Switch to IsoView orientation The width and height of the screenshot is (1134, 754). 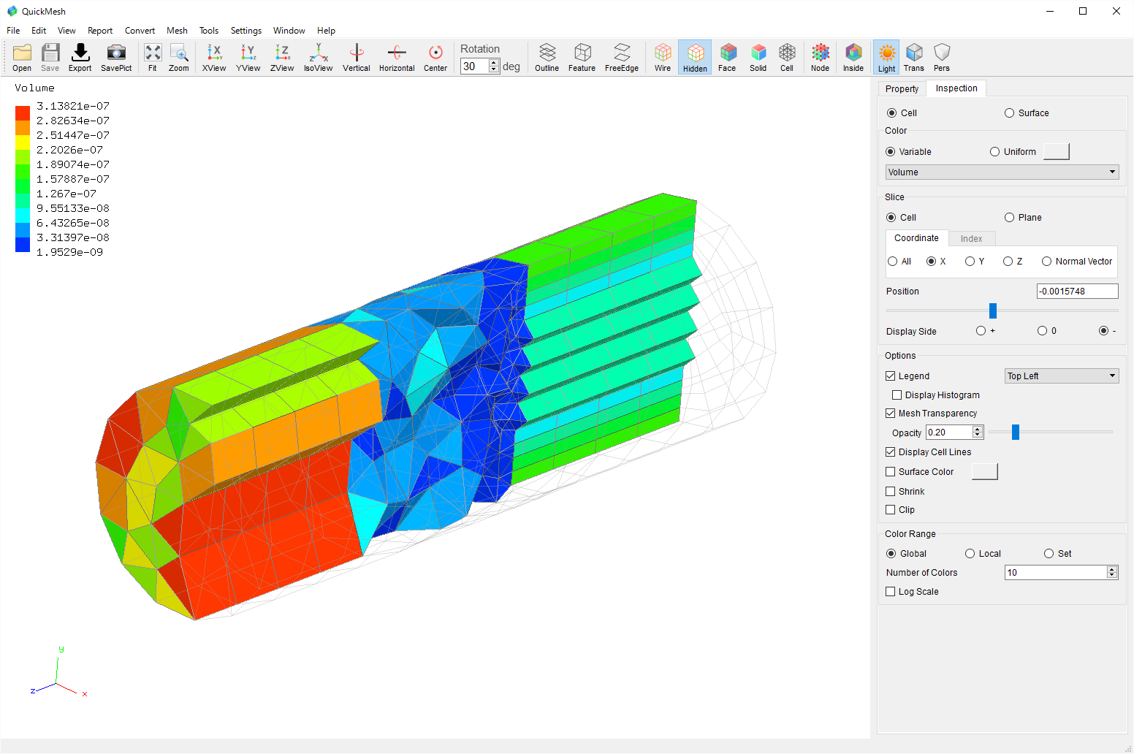(318, 57)
